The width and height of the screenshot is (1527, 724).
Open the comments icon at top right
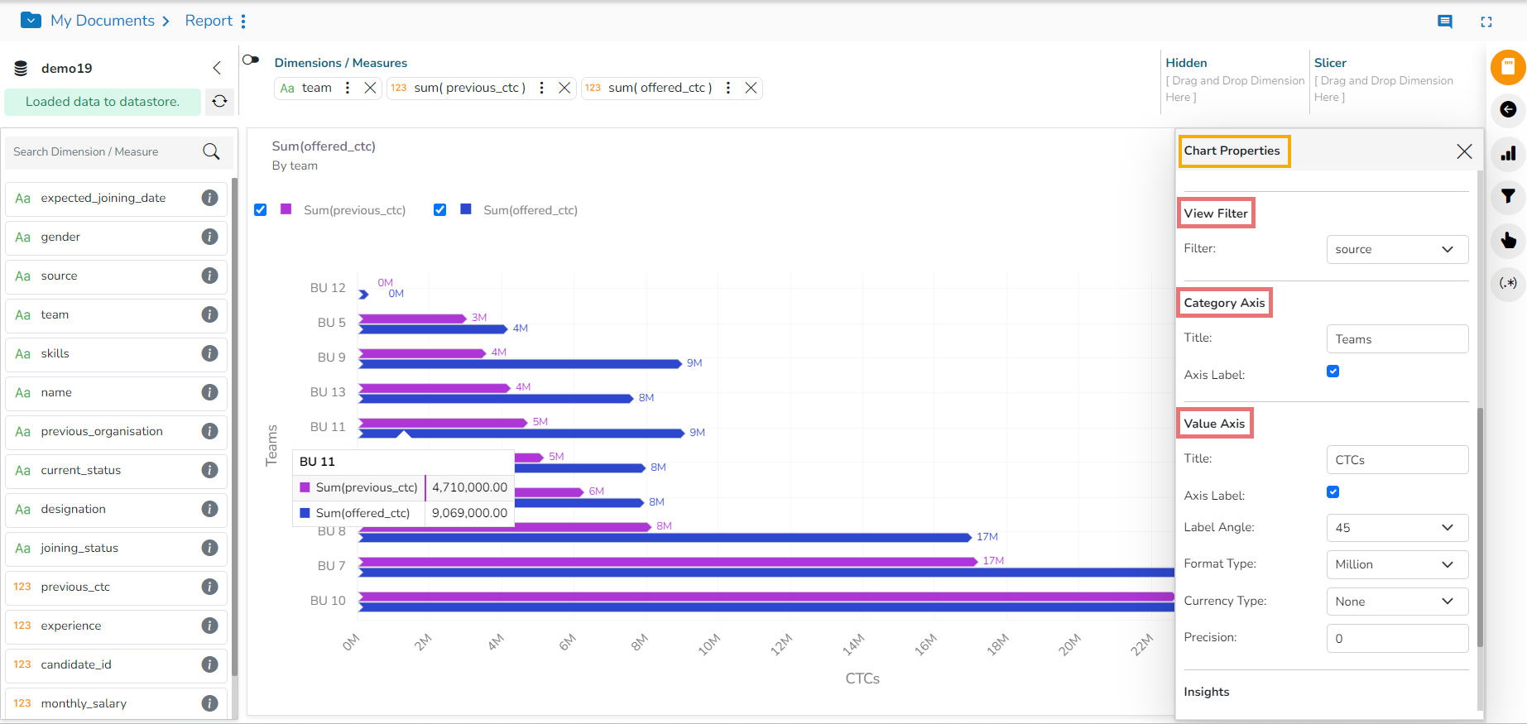coord(1445,22)
